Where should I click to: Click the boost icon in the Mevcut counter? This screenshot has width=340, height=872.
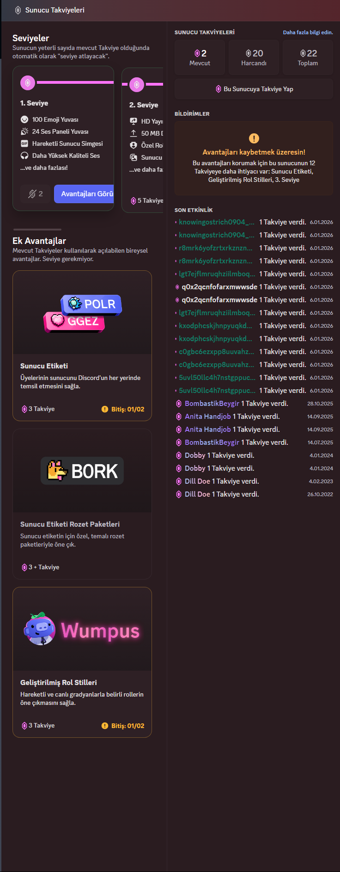197,53
